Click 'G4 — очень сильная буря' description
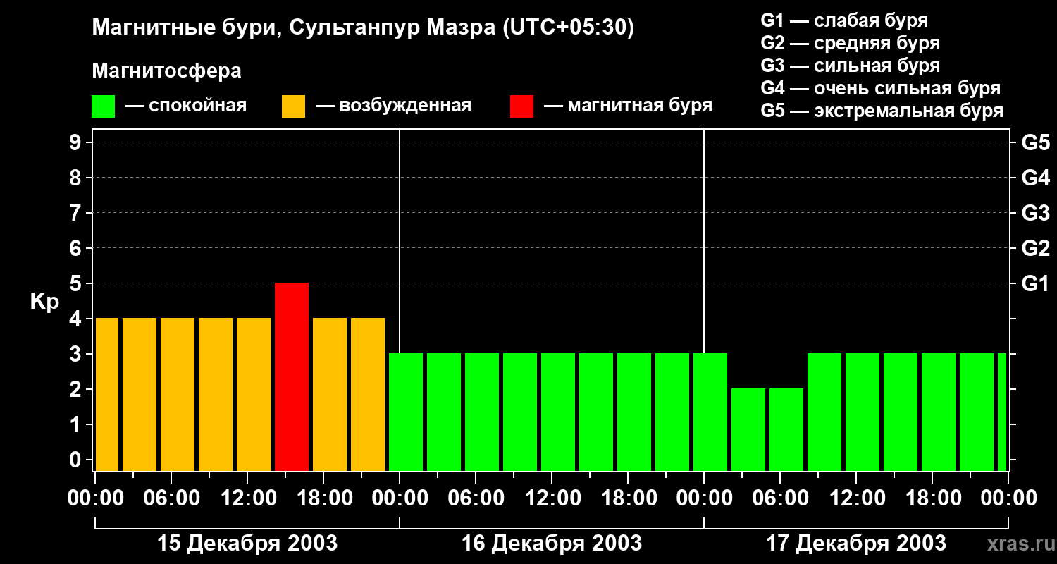 pos(881,88)
